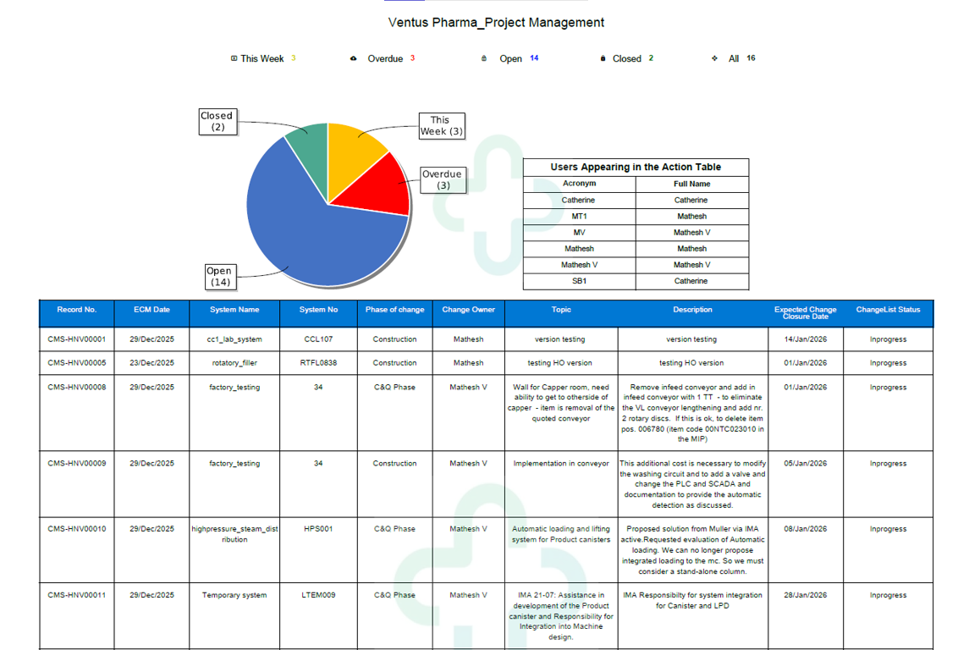The width and height of the screenshot is (969, 650).
Task: Click the Open status lock icon
Action: 484,58
